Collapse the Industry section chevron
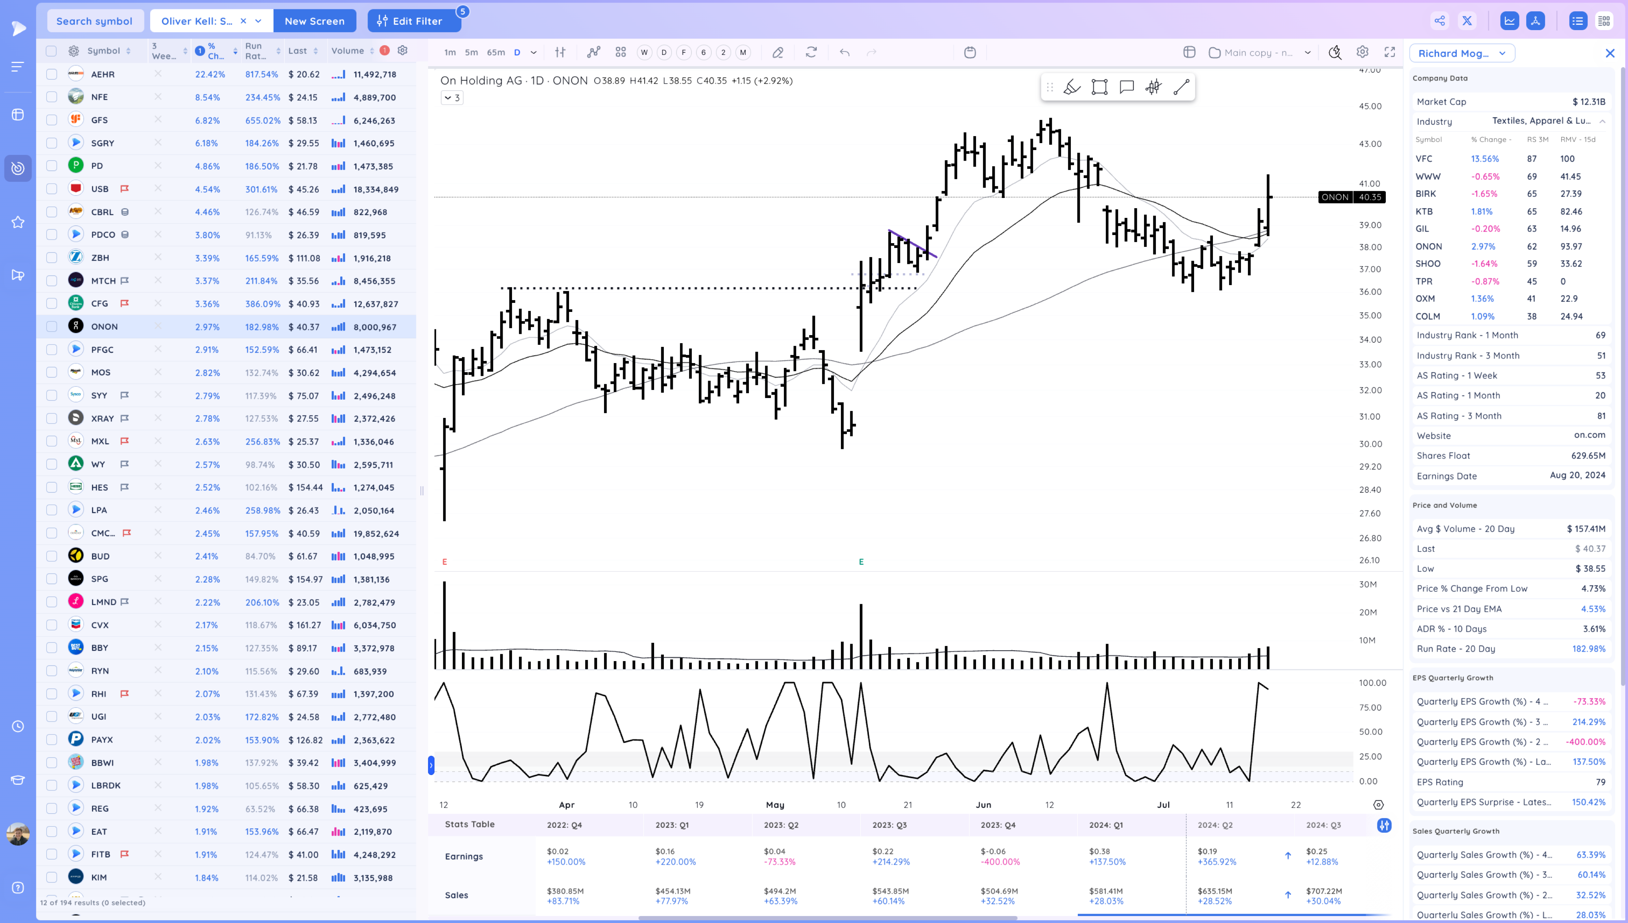 point(1602,121)
